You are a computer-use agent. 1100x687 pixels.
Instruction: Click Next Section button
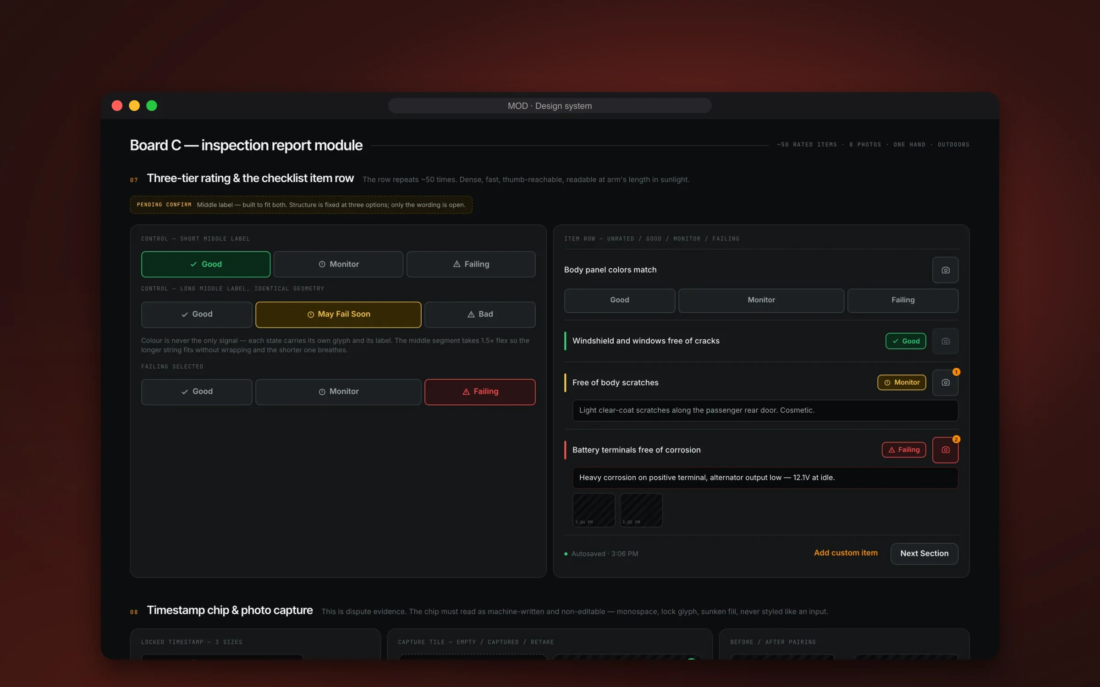(924, 553)
